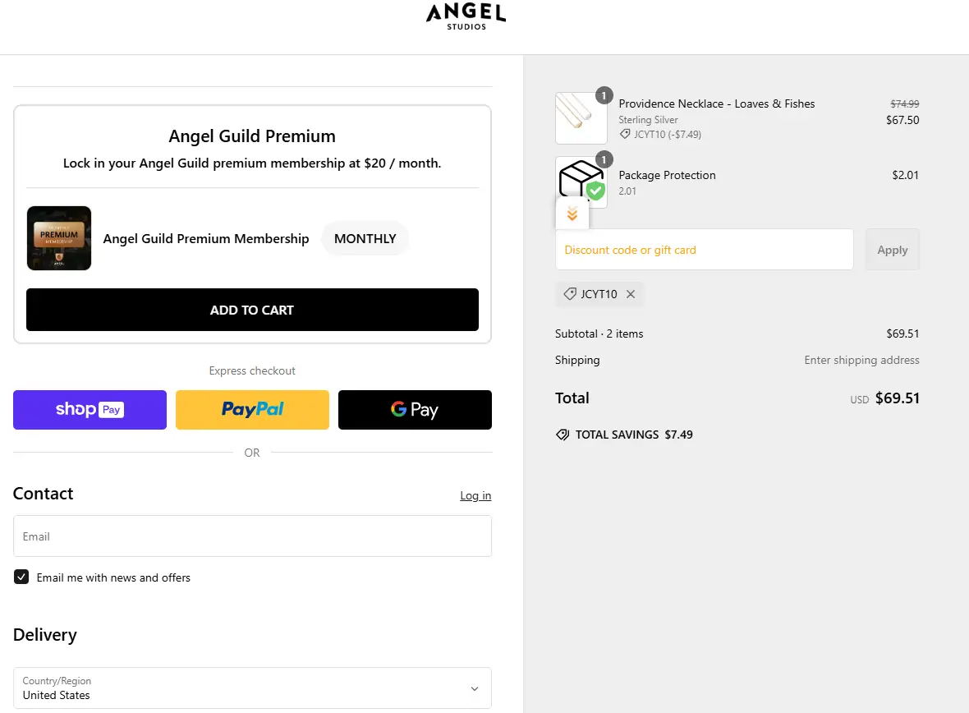
Task: Click the Providence Necklace product thumbnail
Action: (x=581, y=117)
